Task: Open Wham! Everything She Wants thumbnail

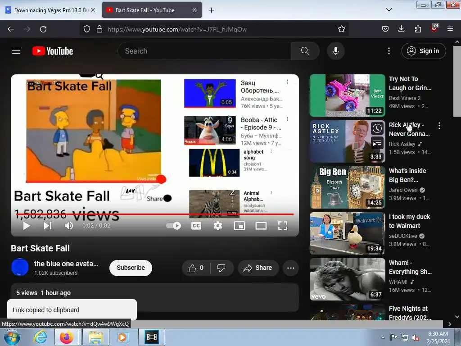Action: coord(347,279)
